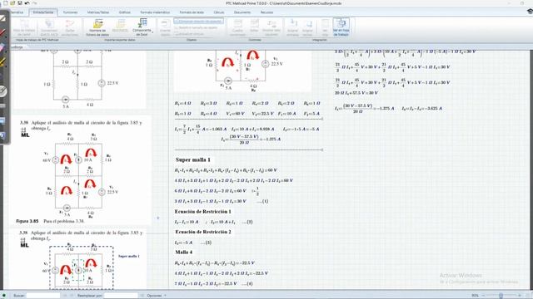Click the circuit figure 3.85 with red arrows
The height and width of the screenshot is (299, 533).
pos(80,175)
